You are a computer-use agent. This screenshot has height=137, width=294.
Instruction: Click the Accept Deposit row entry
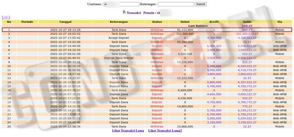[119, 38]
